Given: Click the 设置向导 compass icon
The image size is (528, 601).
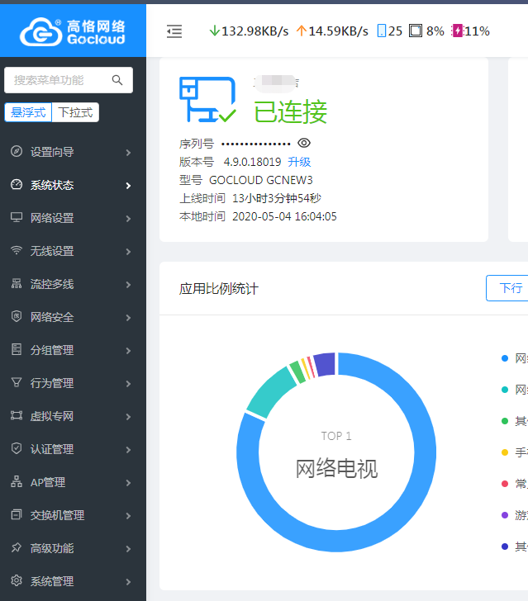Looking at the screenshot, I should [x=17, y=152].
